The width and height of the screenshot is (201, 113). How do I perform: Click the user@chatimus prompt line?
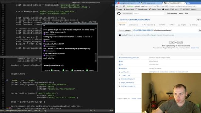(x=54, y=65)
